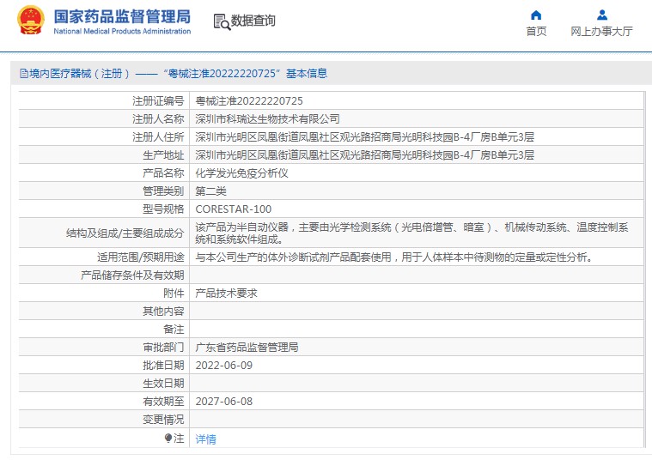Click the 备注 row label
Image resolution: width=652 pixels, height=460 pixels.
coord(174,330)
